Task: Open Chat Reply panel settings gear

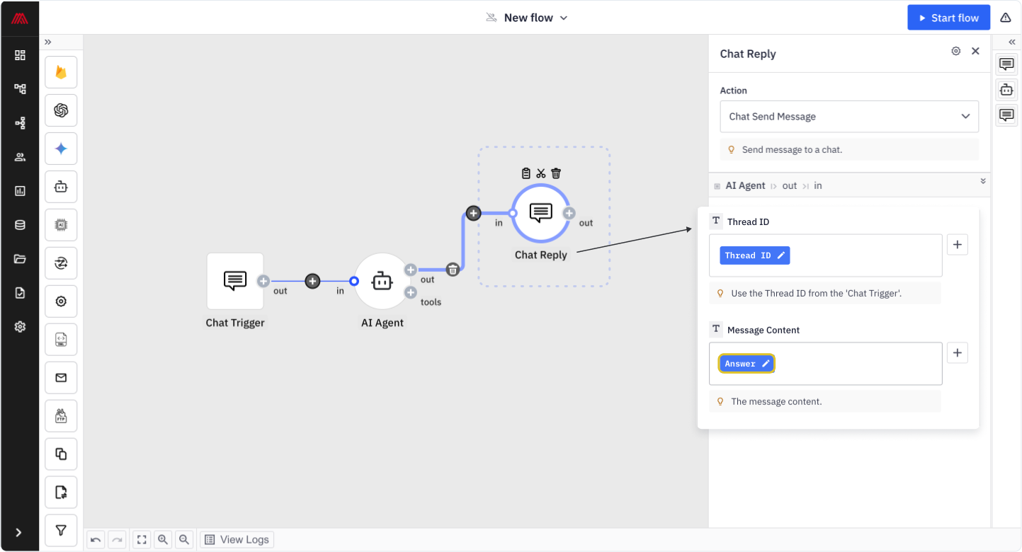Action: pyautogui.click(x=956, y=51)
